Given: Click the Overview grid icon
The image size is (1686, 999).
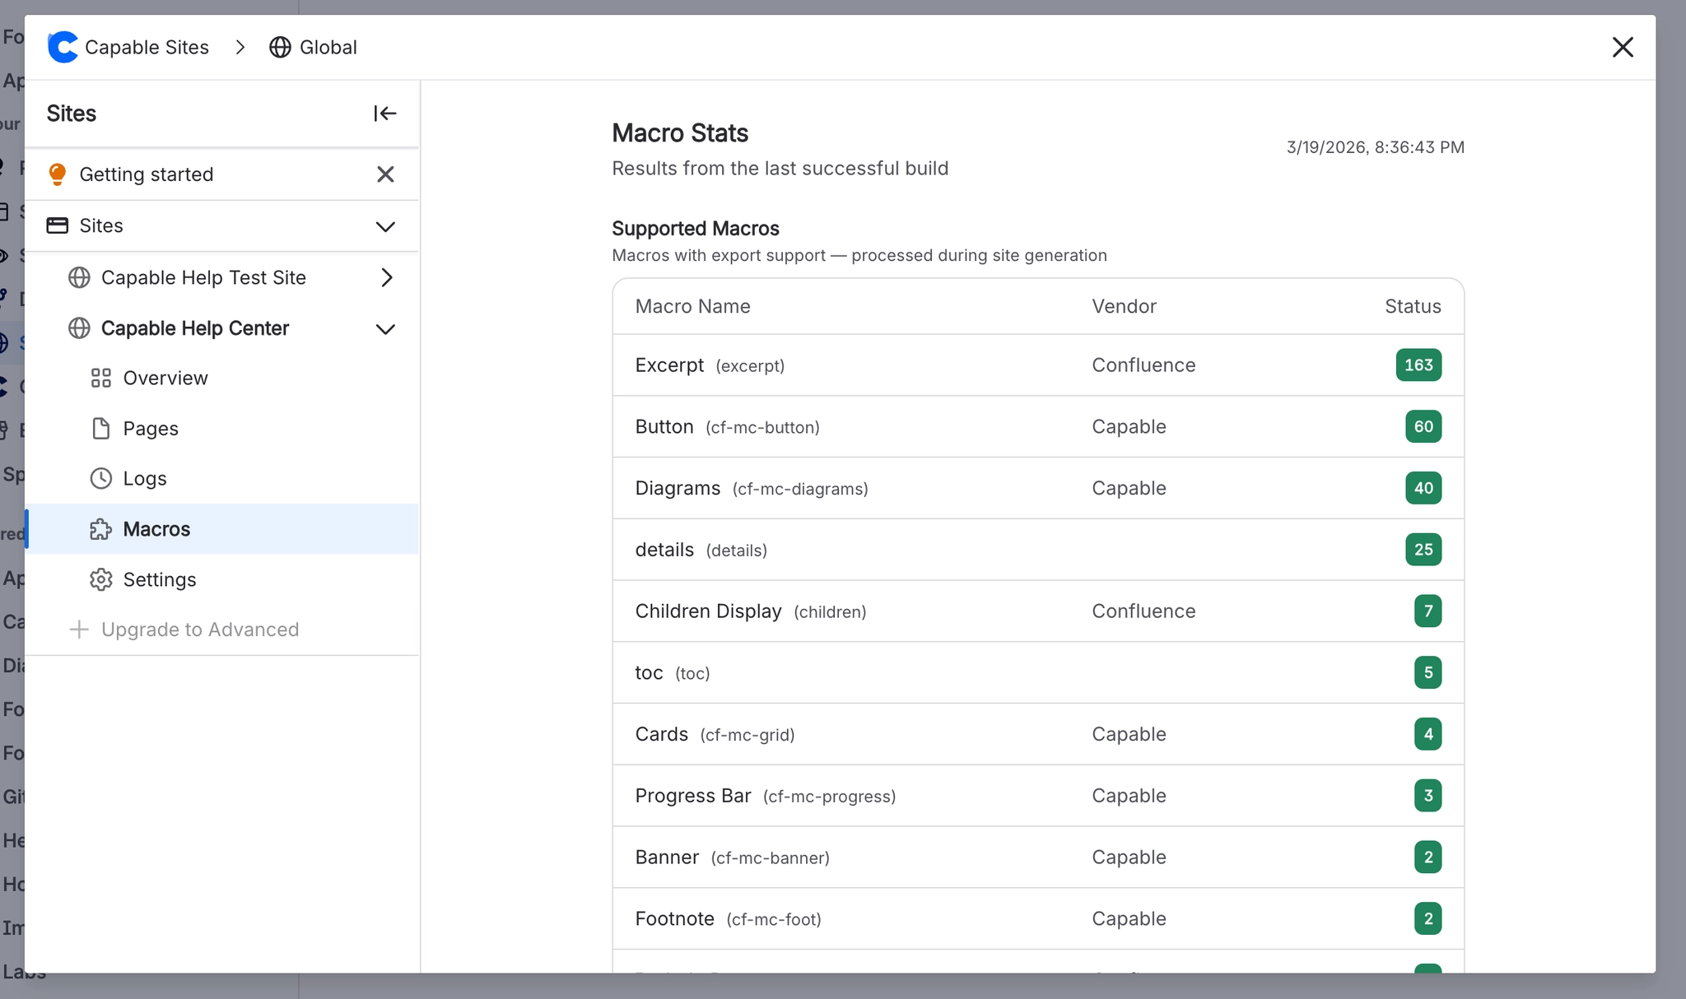Looking at the screenshot, I should tap(100, 378).
